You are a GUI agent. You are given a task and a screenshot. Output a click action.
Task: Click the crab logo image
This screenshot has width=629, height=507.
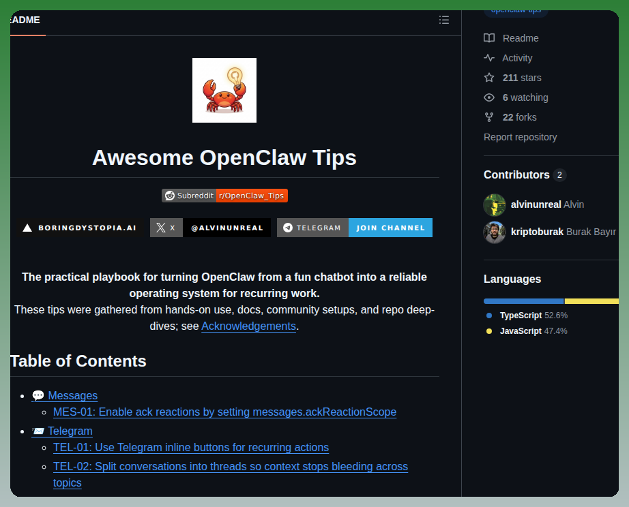pos(224,90)
